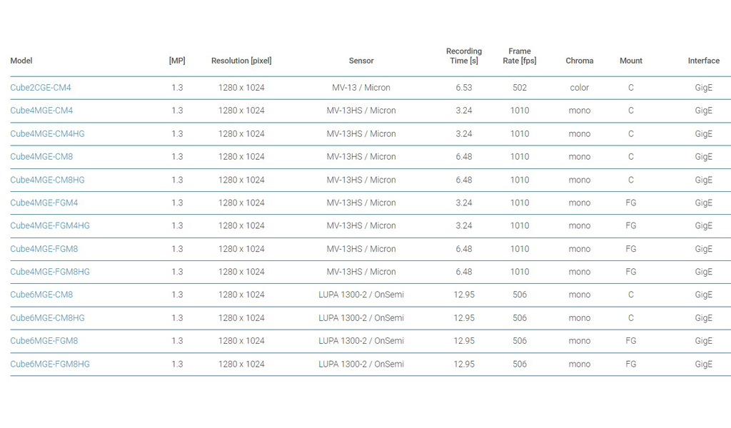The width and height of the screenshot is (731, 428).
Task: Click the Chroma column header
Action: click(x=580, y=61)
